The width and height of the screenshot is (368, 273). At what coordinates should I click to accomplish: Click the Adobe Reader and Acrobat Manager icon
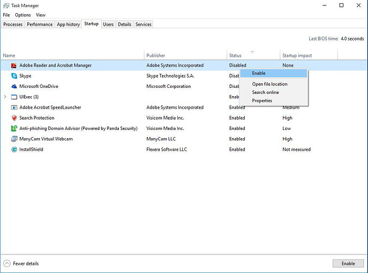(14, 66)
